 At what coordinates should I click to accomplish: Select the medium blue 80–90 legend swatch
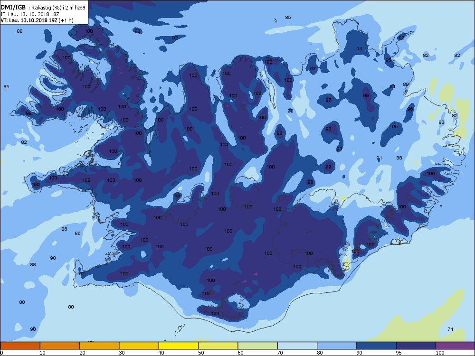(337, 346)
